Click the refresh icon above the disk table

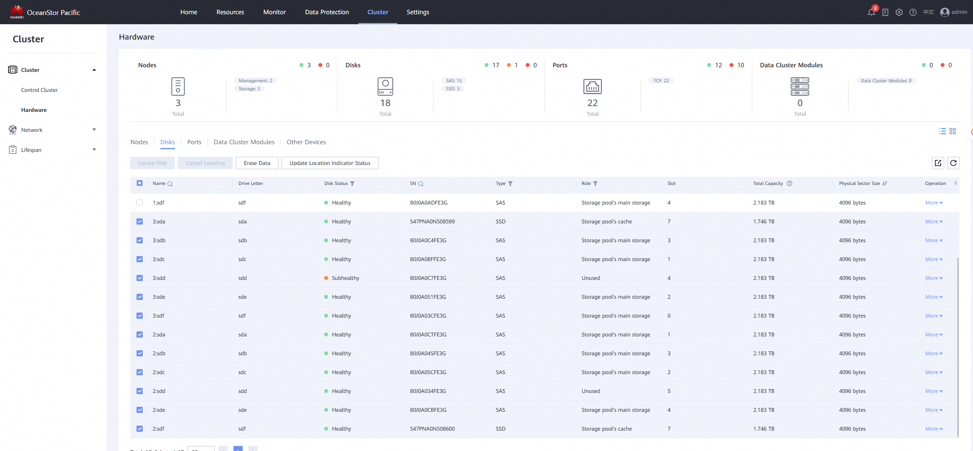(953, 163)
